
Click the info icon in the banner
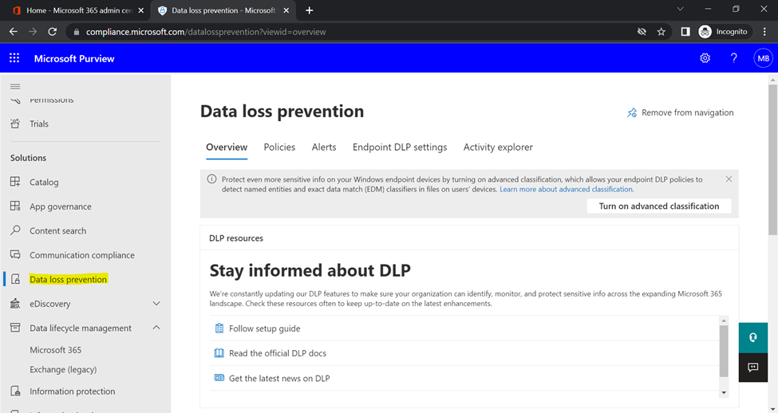tap(212, 179)
